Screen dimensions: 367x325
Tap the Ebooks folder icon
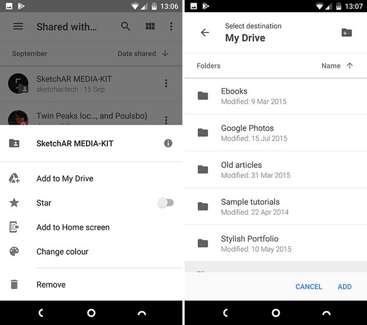[x=203, y=96]
